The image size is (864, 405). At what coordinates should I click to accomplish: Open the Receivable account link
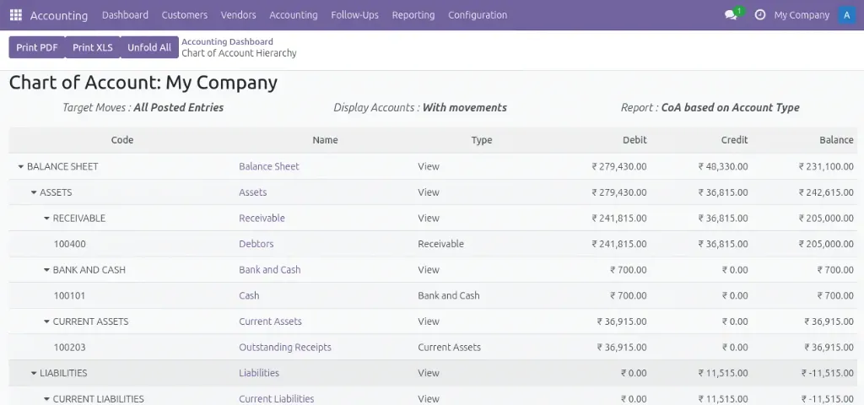tap(262, 219)
